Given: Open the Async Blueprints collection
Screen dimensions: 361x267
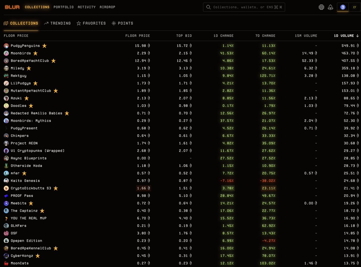Looking at the screenshot, I should coord(29,158).
